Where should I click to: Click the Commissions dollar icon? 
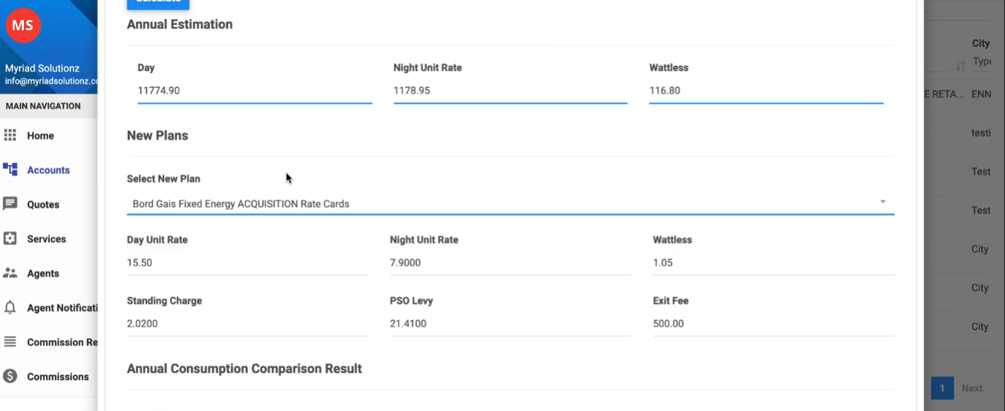10,376
